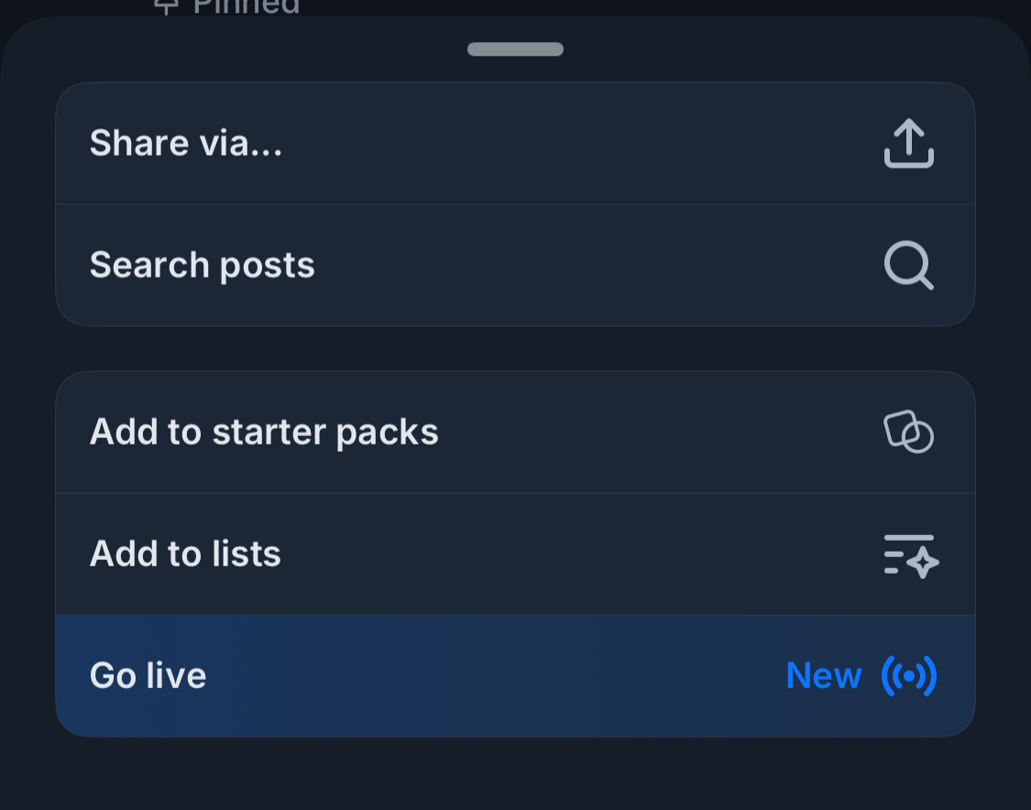Select the "Share via..." menu entry
Screen dimensions: 1031x810
coord(186,144)
